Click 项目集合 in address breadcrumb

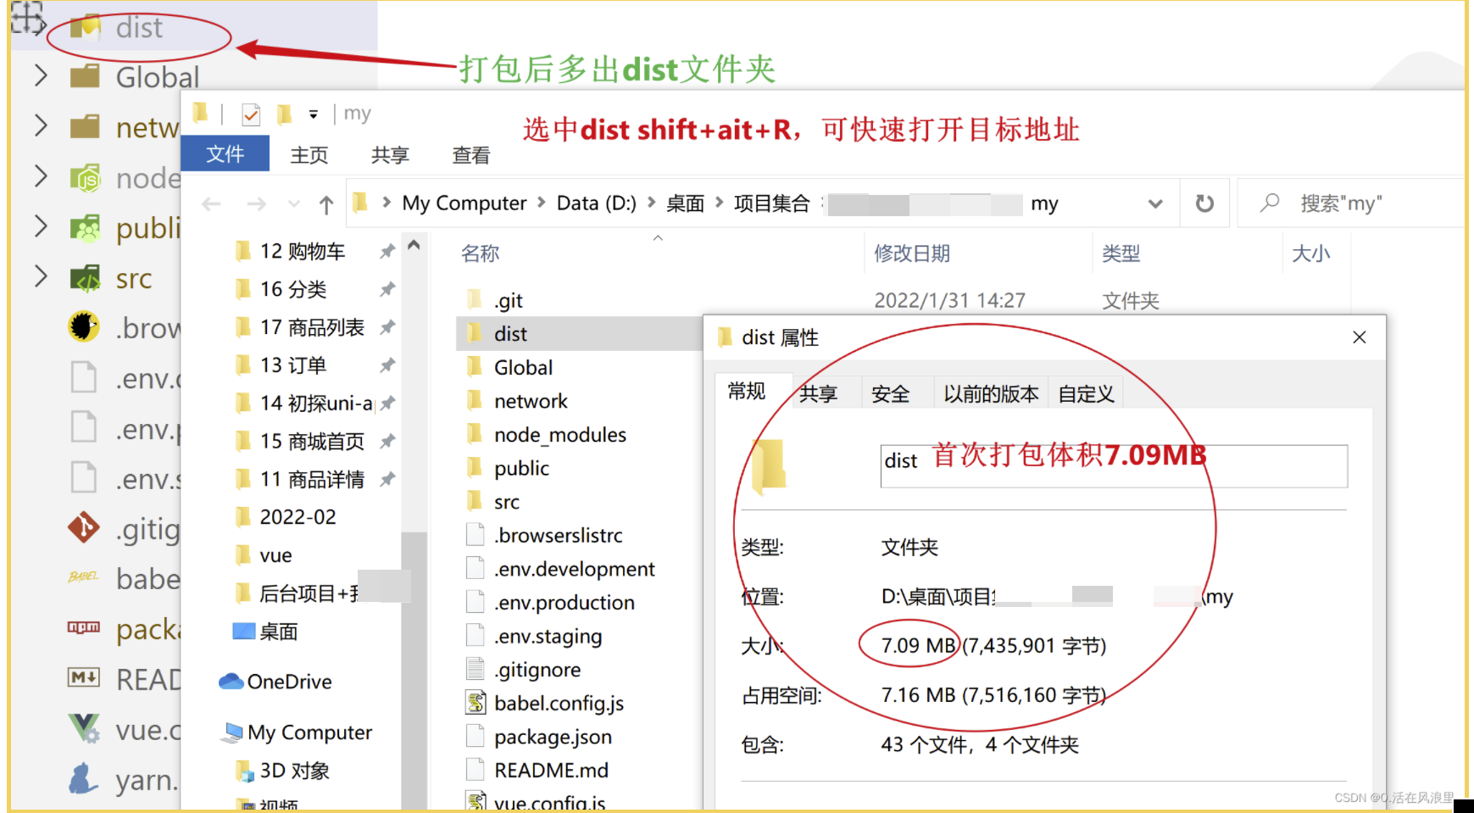tap(772, 203)
